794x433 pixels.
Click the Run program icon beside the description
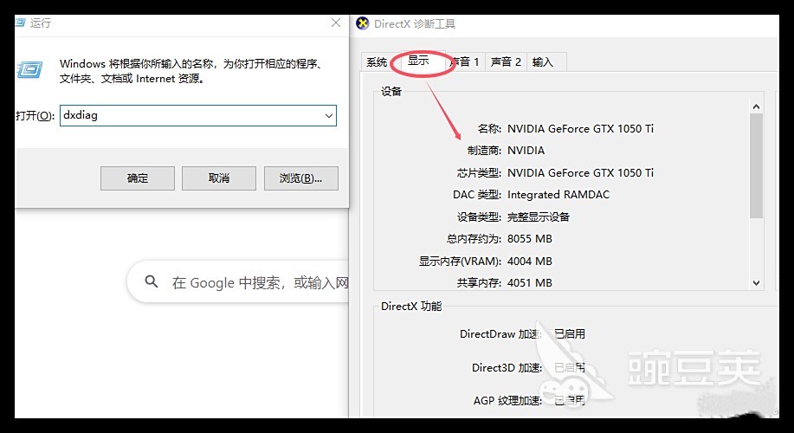30,71
